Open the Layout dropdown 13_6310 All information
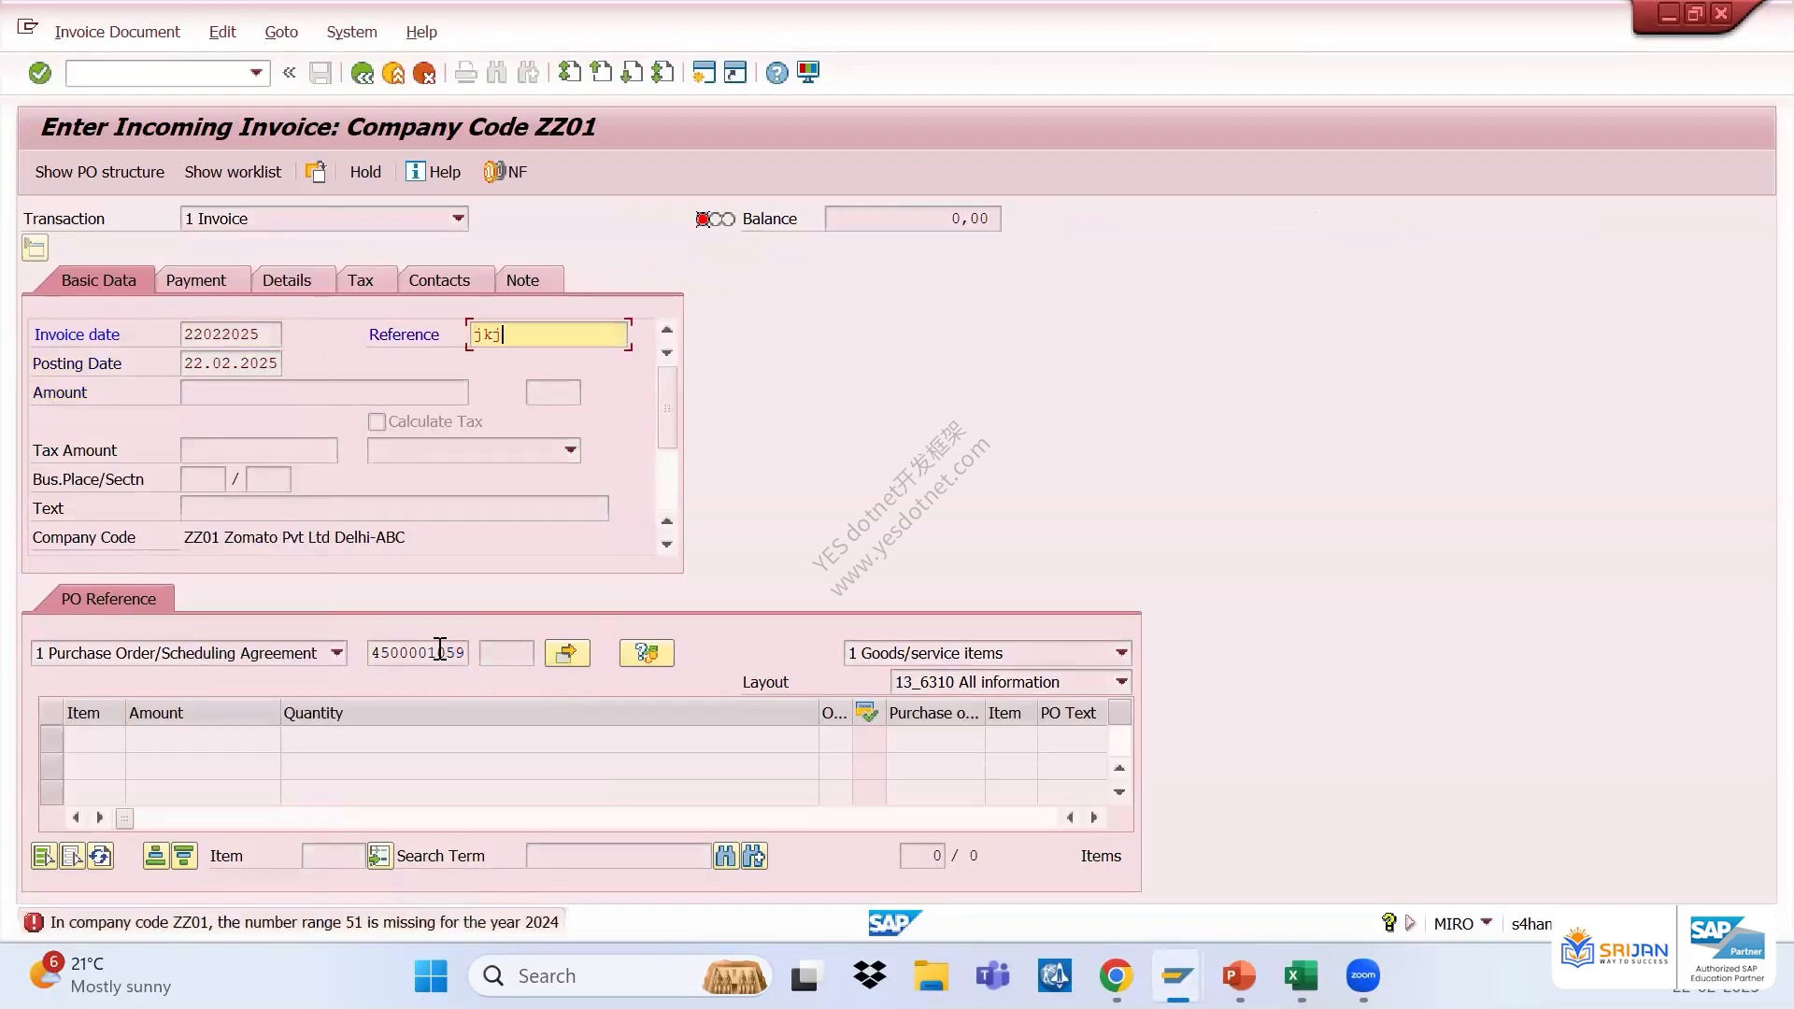Image resolution: width=1794 pixels, height=1009 pixels. coord(1121,682)
